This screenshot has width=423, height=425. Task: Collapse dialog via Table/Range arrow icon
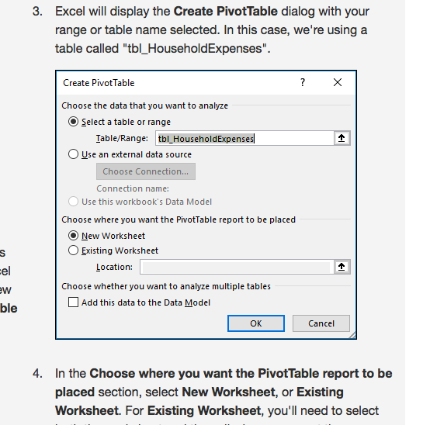click(x=342, y=138)
